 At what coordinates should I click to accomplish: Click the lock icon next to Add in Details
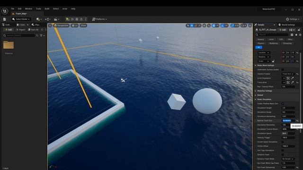point(299,30)
